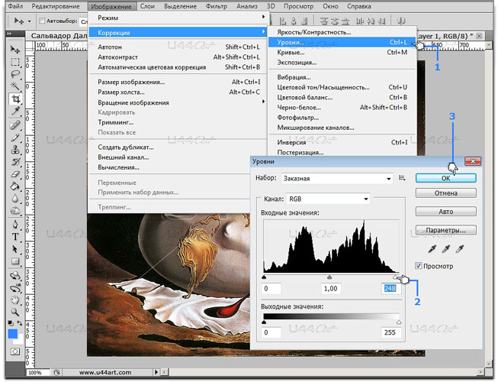The width and height of the screenshot is (498, 382).
Task: Select the Eraser tool
Action: click(x=15, y=174)
